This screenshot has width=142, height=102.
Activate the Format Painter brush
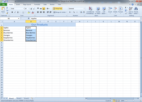[x=7, y=13]
